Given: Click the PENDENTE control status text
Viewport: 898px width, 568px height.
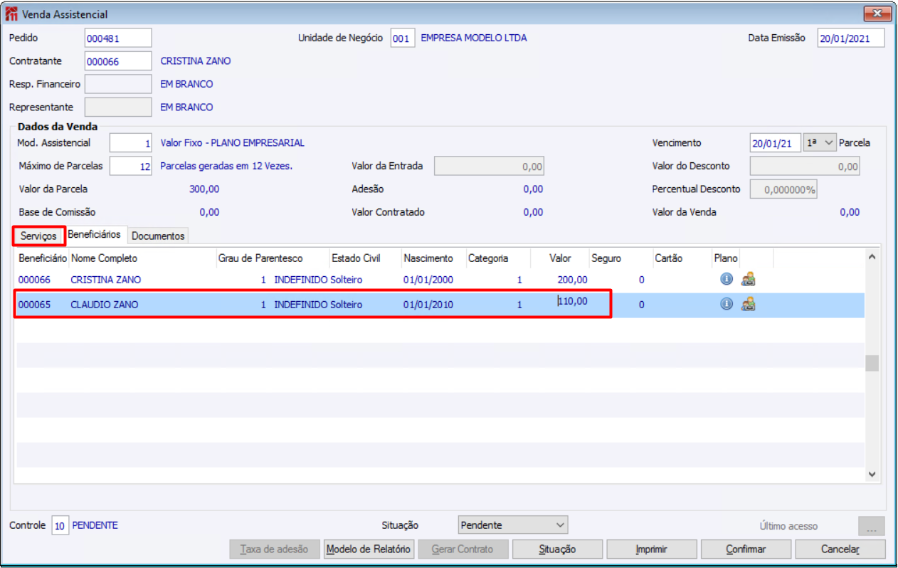Looking at the screenshot, I should [95, 525].
